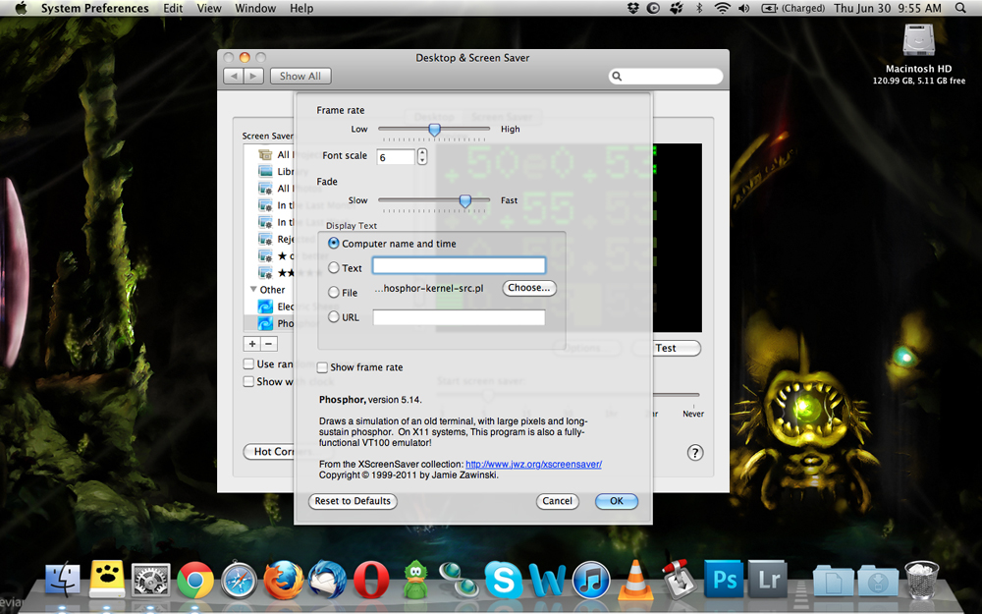Image resolution: width=982 pixels, height=614 pixels.
Task: Select the URL radio button
Action: coord(334,317)
